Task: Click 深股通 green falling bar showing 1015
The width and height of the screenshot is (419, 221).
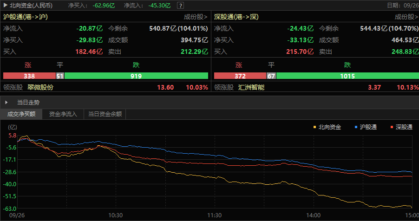Action: [347, 76]
